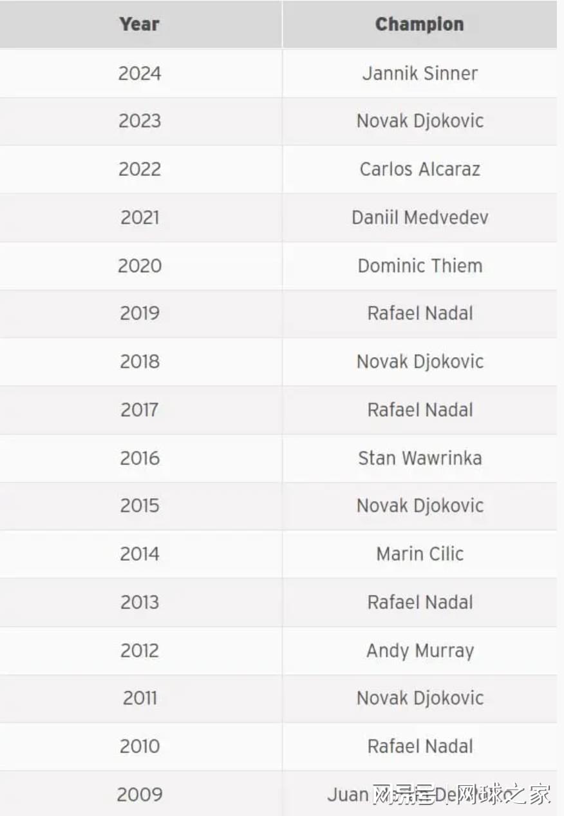This screenshot has height=816, width=564.
Task: Select the Jannik Sinner champion cell
Action: point(420,73)
